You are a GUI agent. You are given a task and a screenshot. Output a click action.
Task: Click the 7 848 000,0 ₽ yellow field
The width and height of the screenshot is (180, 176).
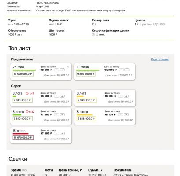[86, 119]
